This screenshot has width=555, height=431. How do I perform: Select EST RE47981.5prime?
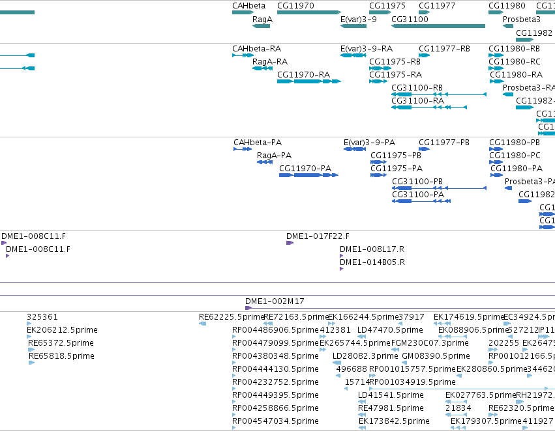click(x=362, y=415)
